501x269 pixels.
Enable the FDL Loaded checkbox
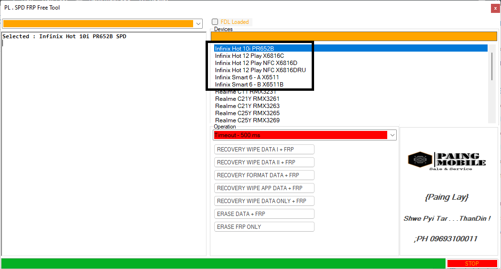215,22
